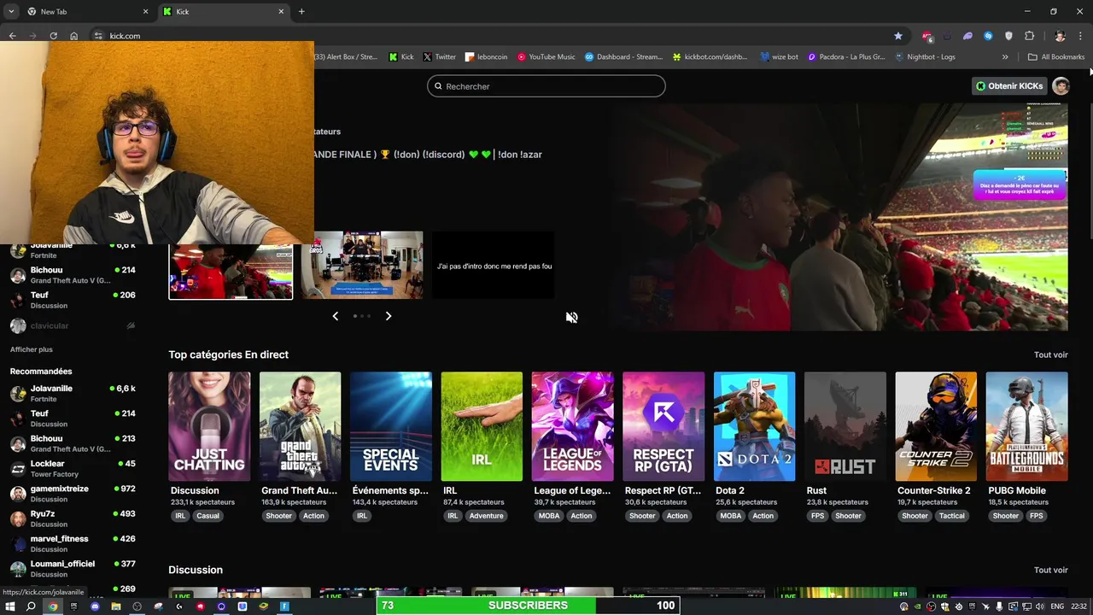Show the next featured stream in the carousel
This screenshot has height=615, width=1093.
pos(389,316)
